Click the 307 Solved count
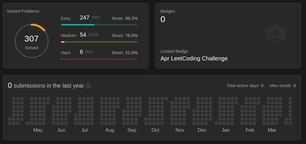 (32, 39)
